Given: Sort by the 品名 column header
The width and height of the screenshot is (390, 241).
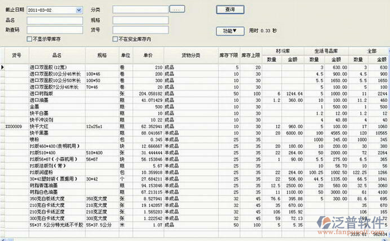Looking at the screenshot, I should [57, 55].
